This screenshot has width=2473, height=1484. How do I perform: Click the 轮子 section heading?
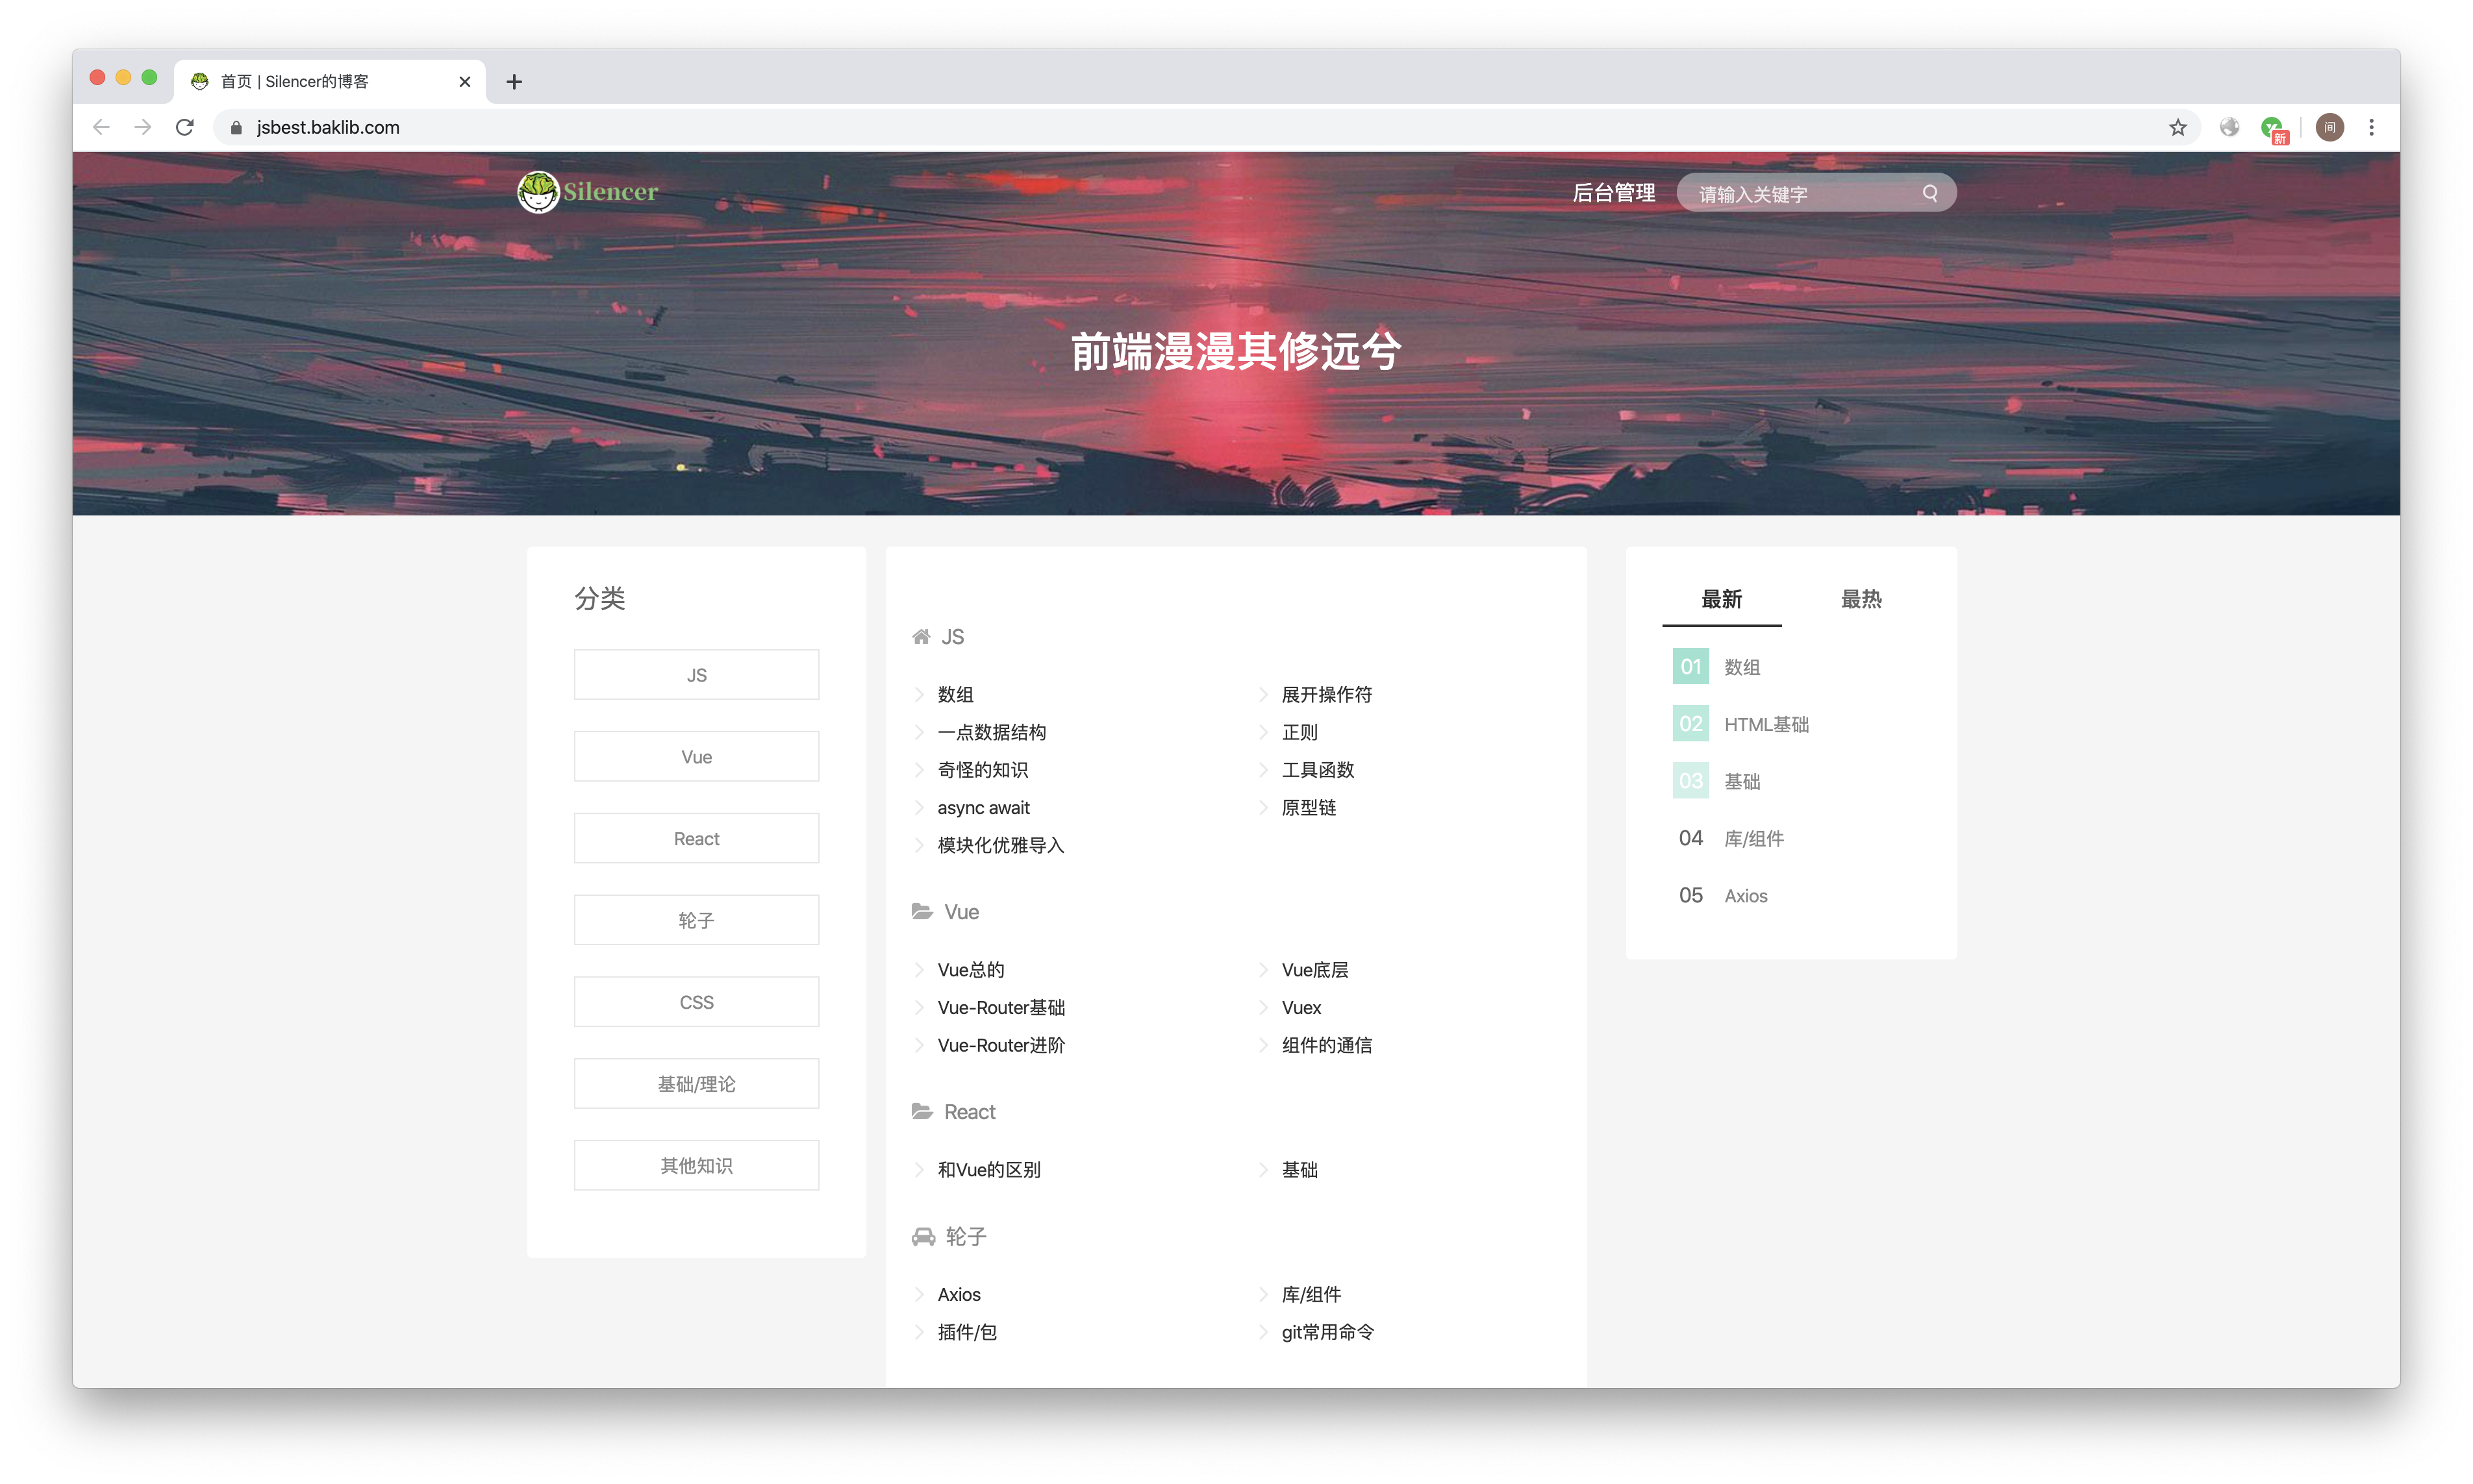pyautogui.click(x=966, y=1237)
